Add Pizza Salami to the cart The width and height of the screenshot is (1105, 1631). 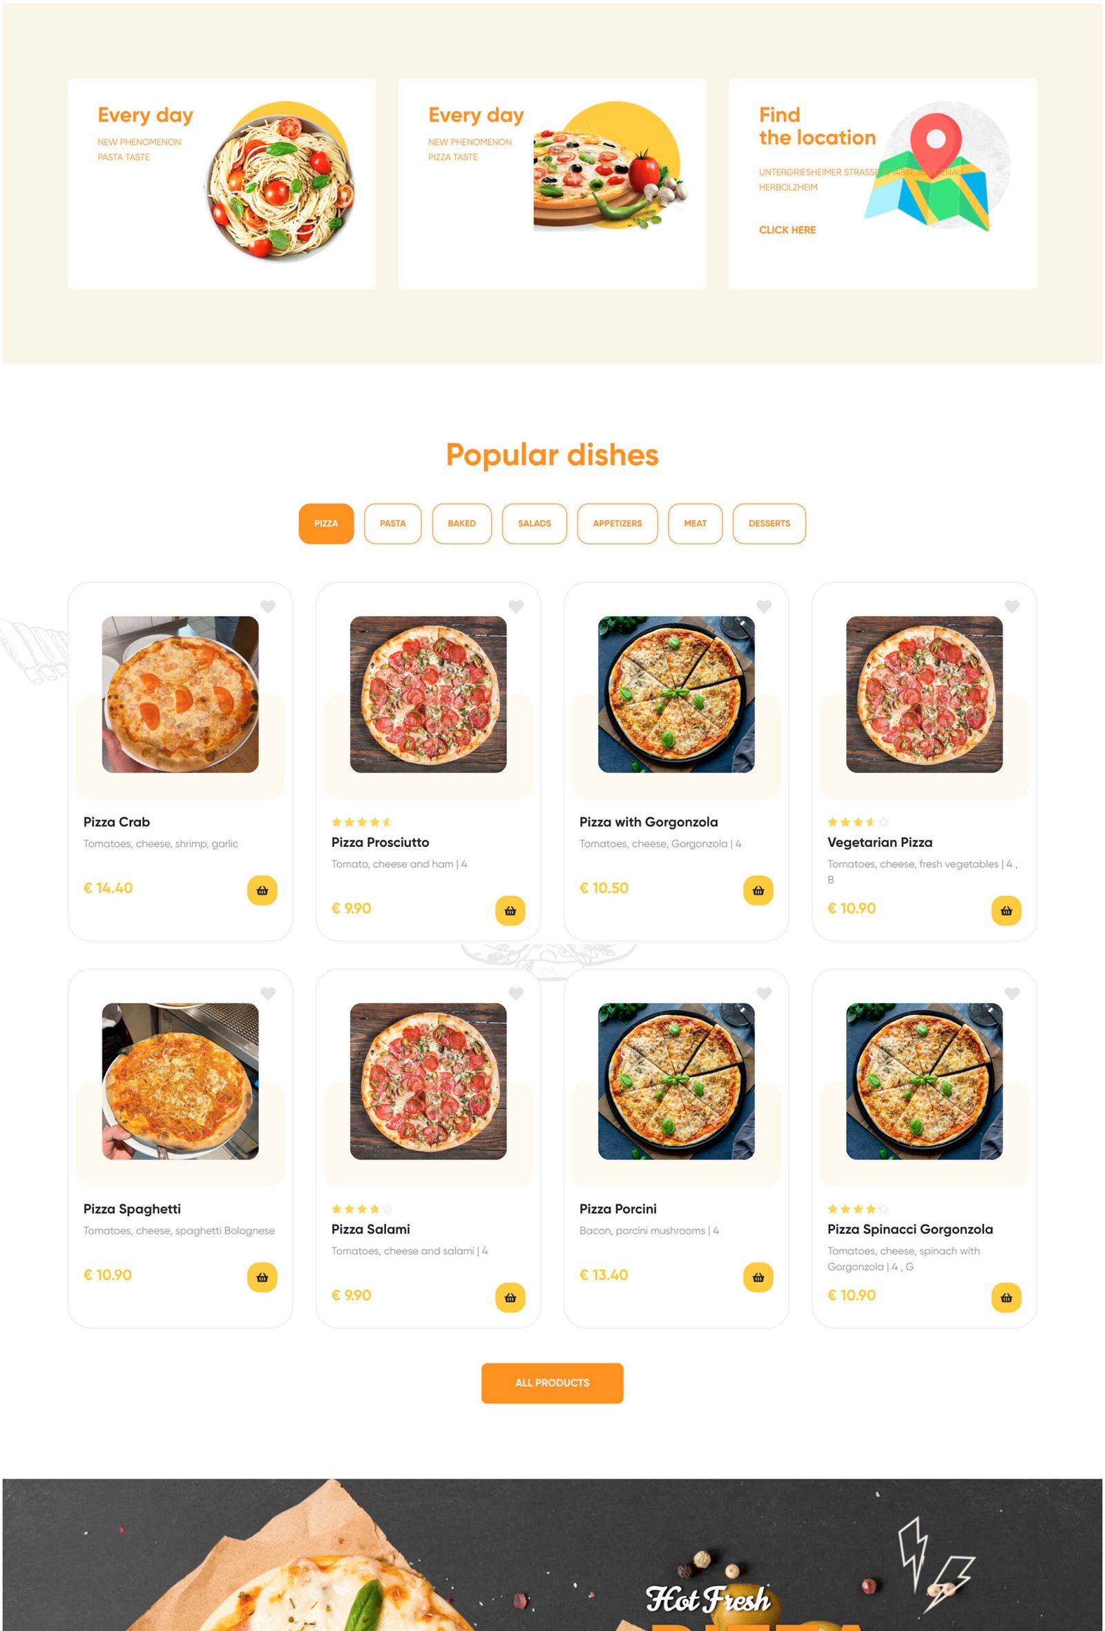click(x=510, y=1297)
